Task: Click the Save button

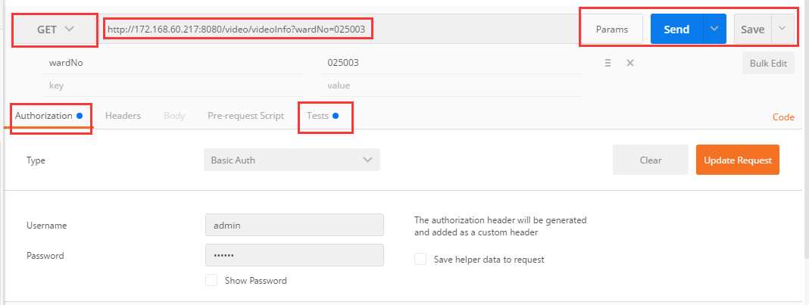Action: 752,30
